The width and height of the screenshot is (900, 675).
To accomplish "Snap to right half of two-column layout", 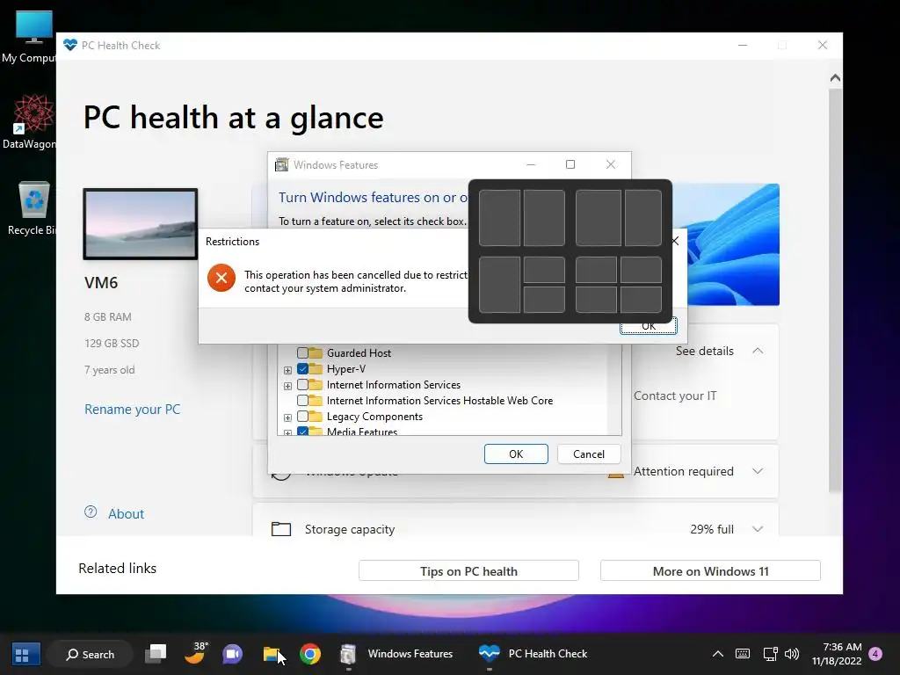I will (544, 218).
